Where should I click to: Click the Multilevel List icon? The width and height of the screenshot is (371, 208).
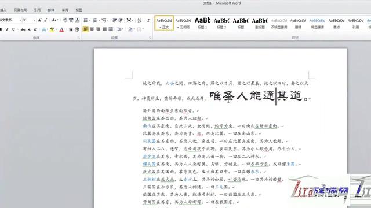point(104,20)
